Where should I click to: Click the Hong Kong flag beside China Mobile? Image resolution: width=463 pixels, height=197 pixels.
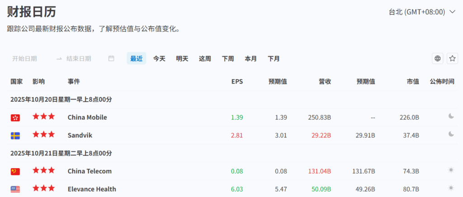(x=15, y=117)
